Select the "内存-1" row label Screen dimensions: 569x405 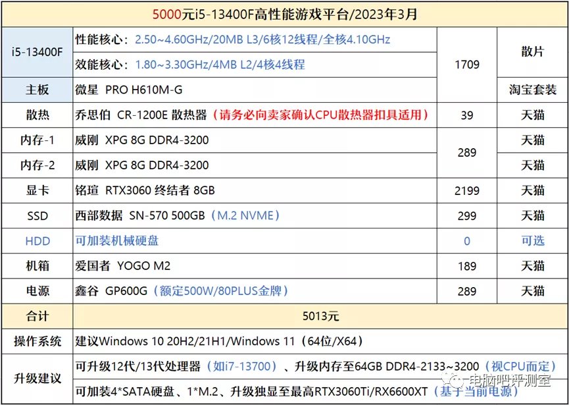pyautogui.click(x=37, y=140)
